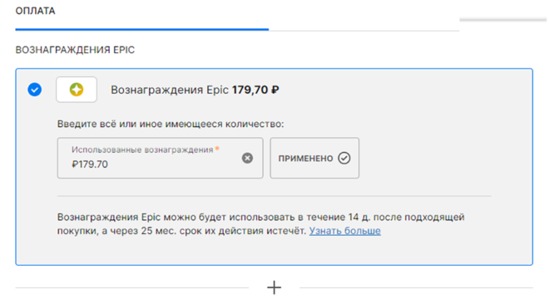Viewport: 549px width, 308px height.
Task: Click the blue checkout progress bar
Action: pyautogui.click(x=141, y=30)
